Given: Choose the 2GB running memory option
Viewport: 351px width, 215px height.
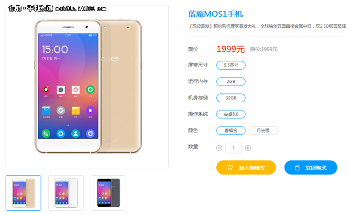Looking at the screenshot, I should pyautogui.click(x=231, y=81).
